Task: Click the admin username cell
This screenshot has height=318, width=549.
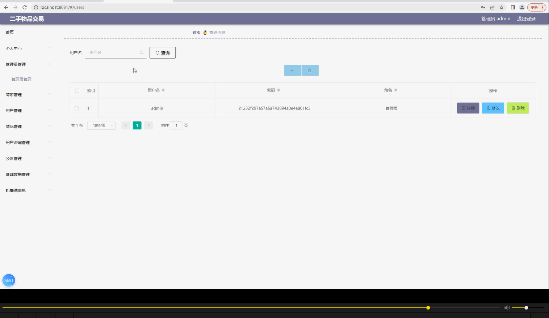Action: coord(157,108)
